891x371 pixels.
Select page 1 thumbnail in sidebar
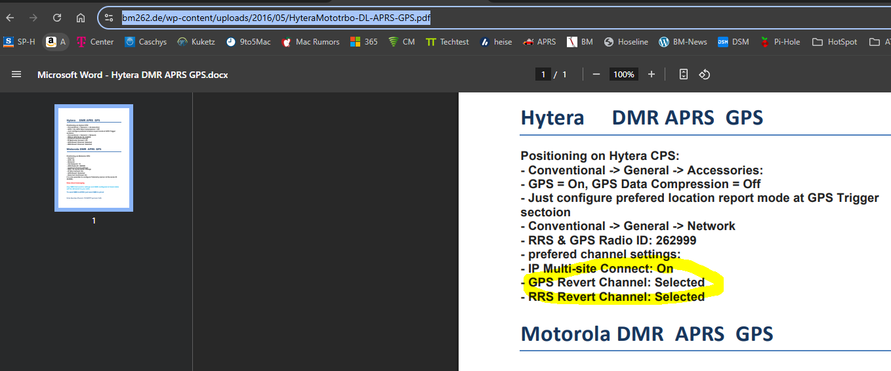point(94,158)
